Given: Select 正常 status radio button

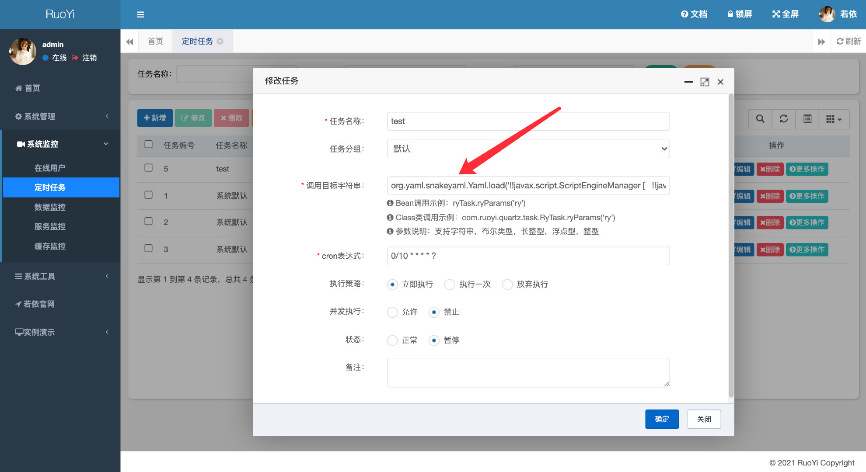Looking at the screenshot, I should point(392,340).
